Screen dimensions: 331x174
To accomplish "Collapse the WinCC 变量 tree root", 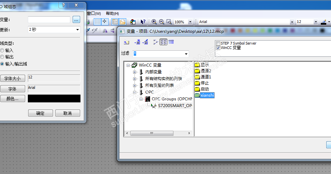I will [128, 65].
